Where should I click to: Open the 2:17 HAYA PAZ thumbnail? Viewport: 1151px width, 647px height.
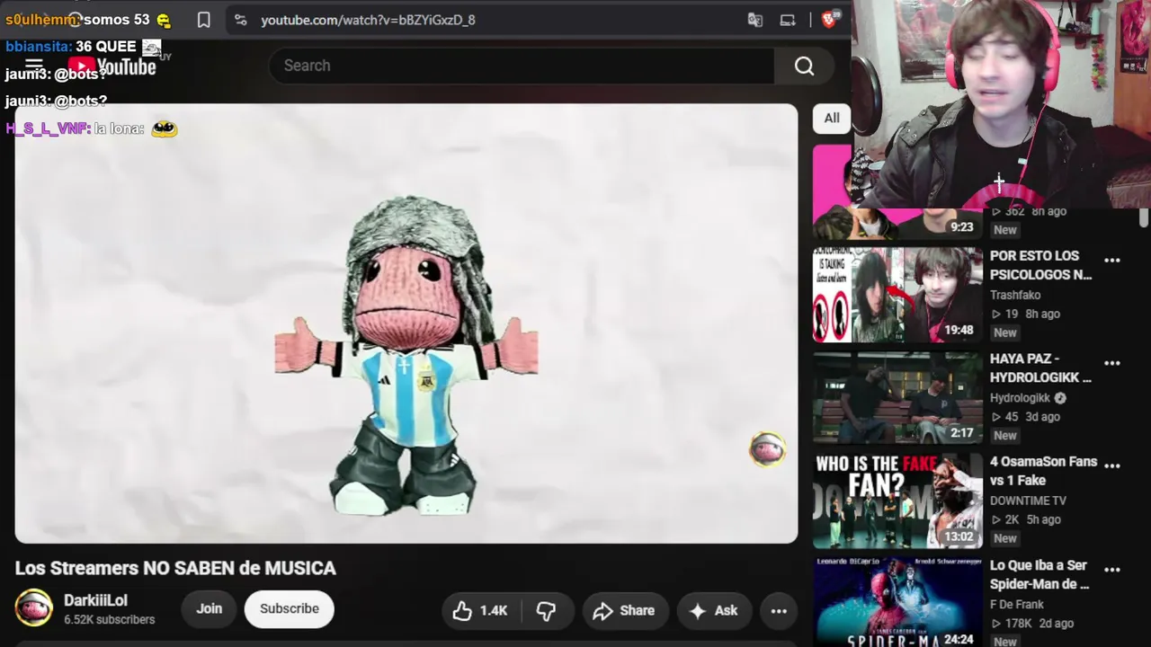pos(898,398)
